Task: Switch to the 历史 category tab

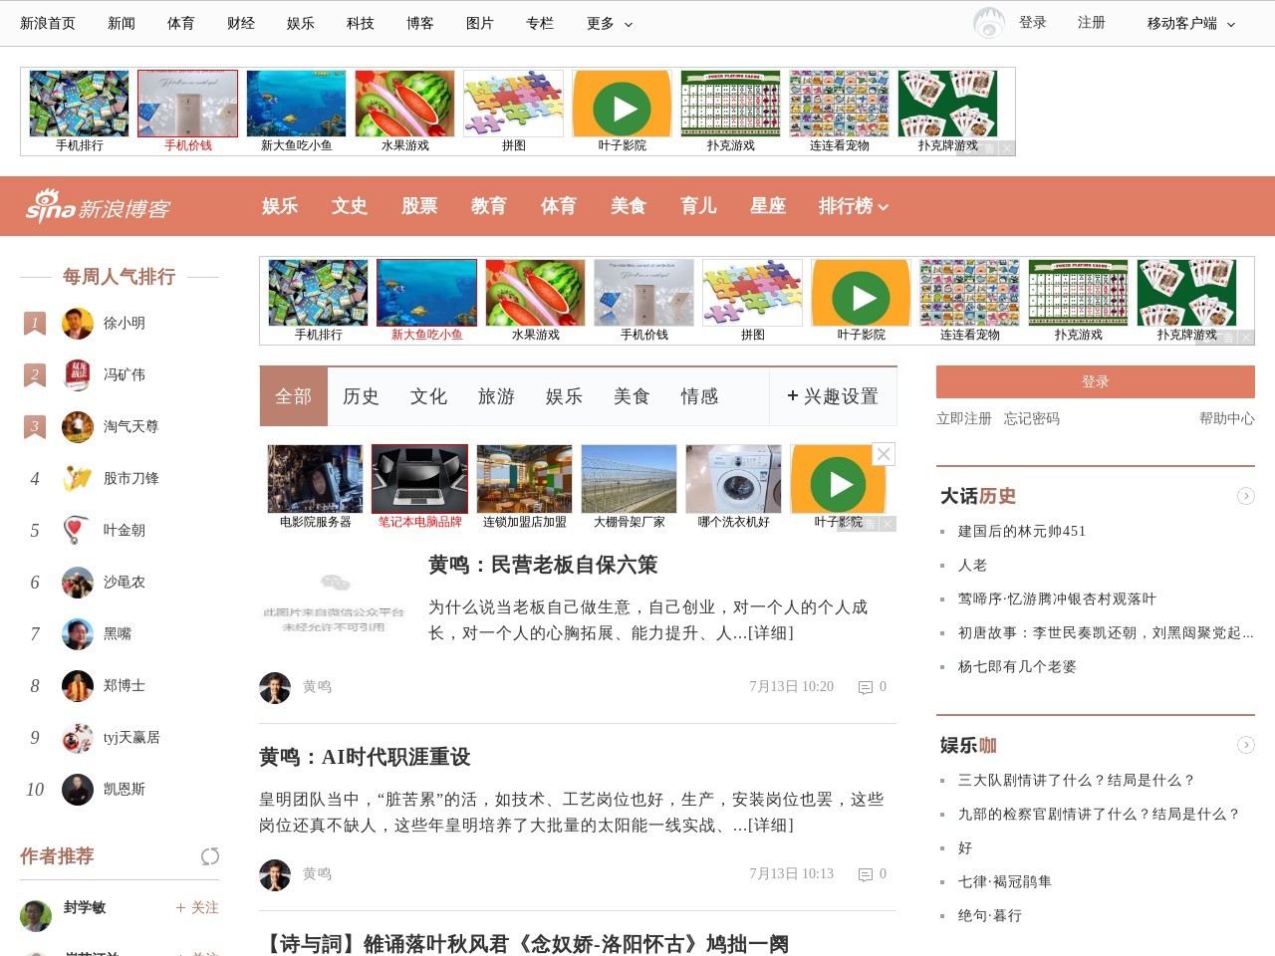Action: pos(362,396)
